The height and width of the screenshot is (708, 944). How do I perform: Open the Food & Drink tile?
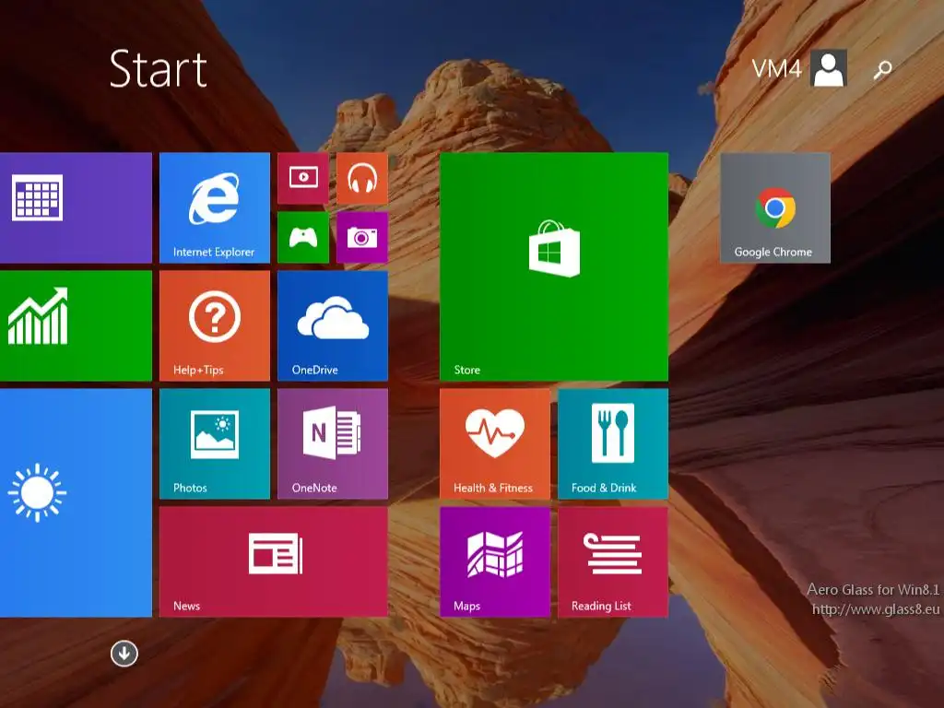613,443
